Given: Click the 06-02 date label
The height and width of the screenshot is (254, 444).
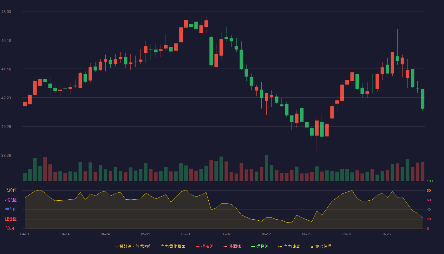Looking at the screenshot, I should [226, 234].
